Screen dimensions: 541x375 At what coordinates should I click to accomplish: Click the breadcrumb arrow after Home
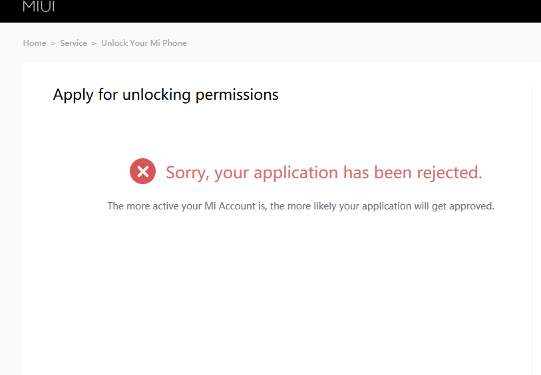click(53, 43)
